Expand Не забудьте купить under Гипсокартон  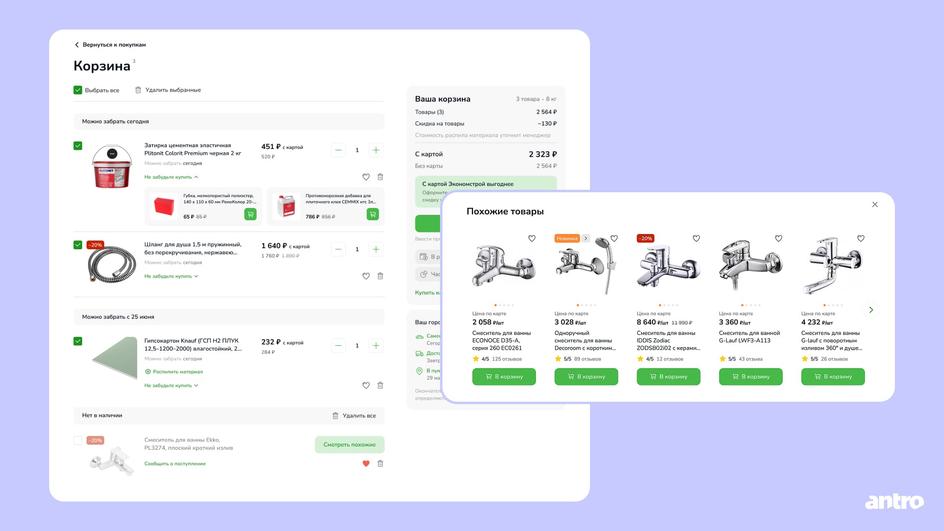coord(171,385)
